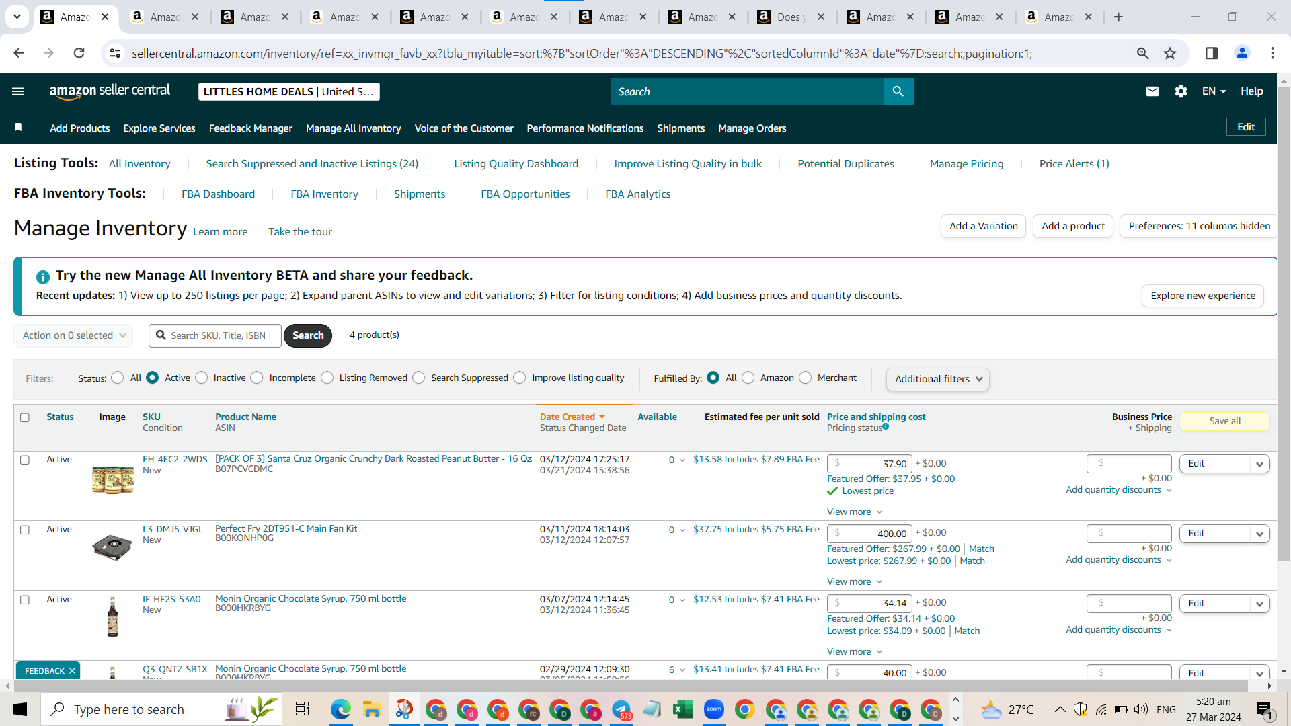Go to Feedback Manager
The image size is (1291, 726).
(250, 128)
